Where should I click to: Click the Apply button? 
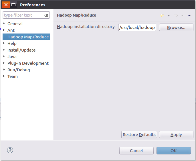176,135
